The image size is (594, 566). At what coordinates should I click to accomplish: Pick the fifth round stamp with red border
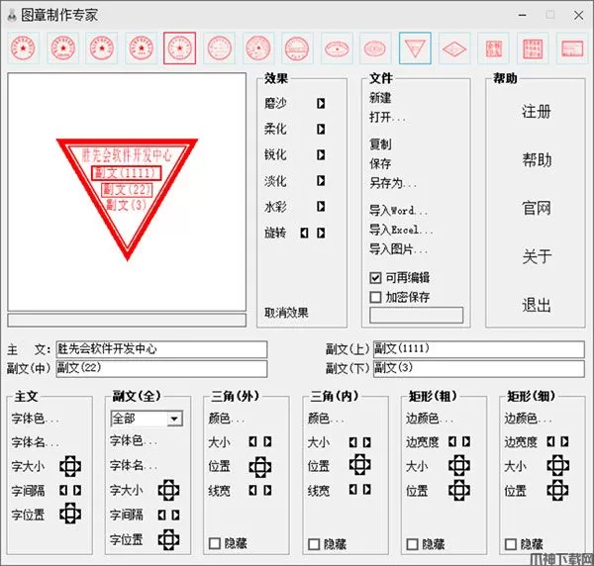(x=179, y=48)
